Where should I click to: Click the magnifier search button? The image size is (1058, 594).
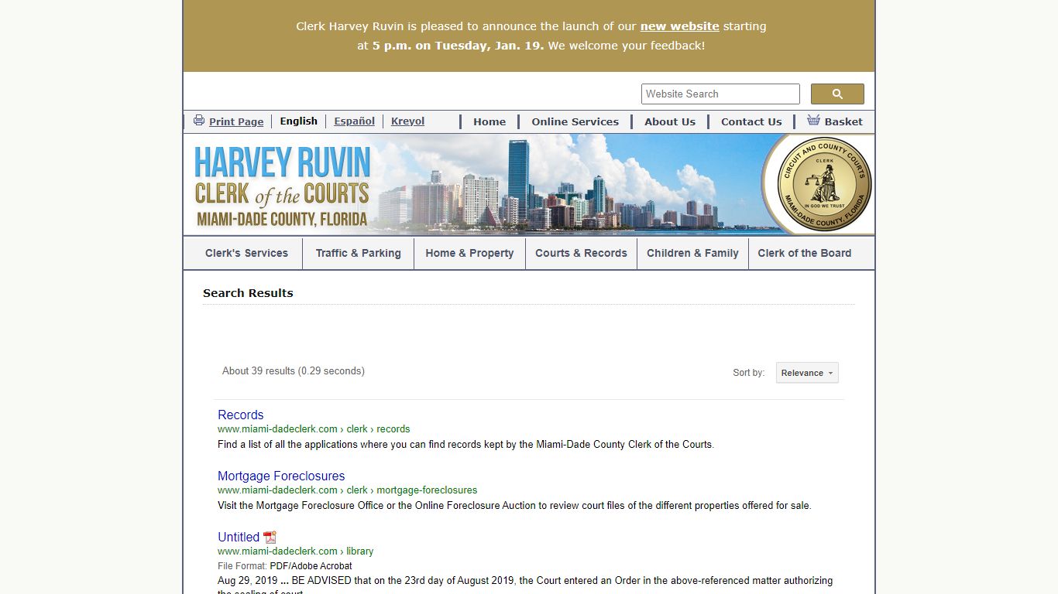tap(837, 94)
